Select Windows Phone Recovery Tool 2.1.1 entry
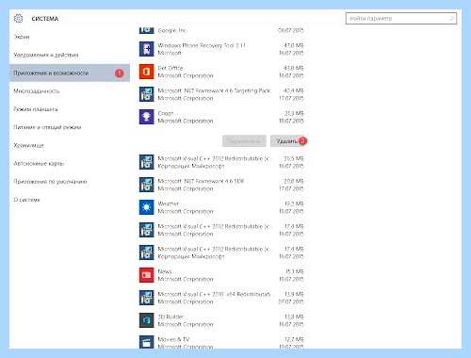Image resolution: width=471 pixels, height=358 pixels. tap(202, 45)
